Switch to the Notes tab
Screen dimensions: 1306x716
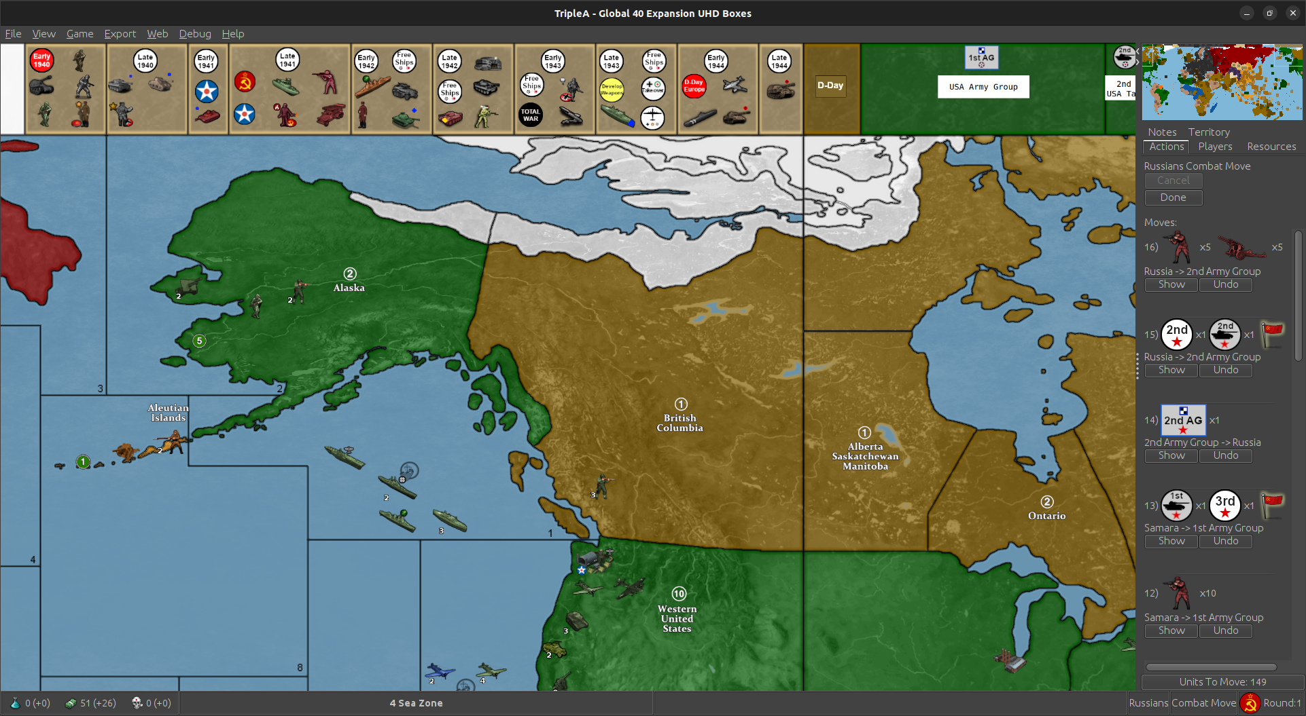coord(1162,132)
